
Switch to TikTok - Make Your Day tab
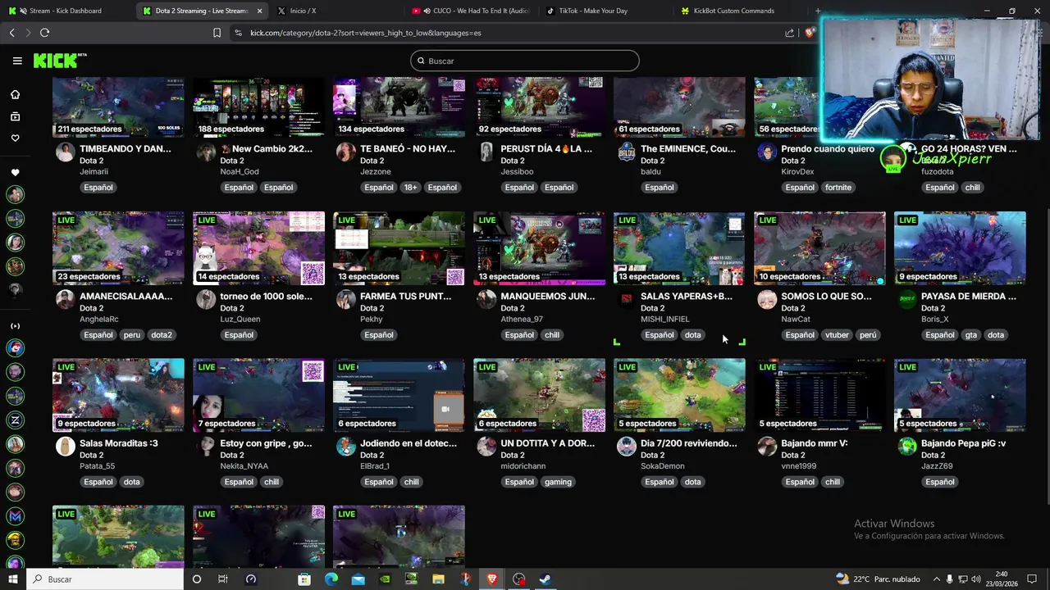605,11
